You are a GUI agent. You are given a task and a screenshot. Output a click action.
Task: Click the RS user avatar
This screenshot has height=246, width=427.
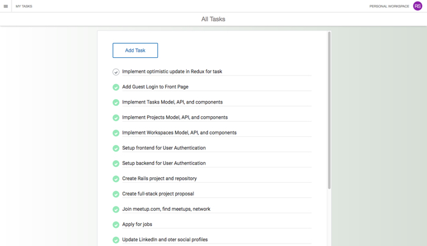417,6
